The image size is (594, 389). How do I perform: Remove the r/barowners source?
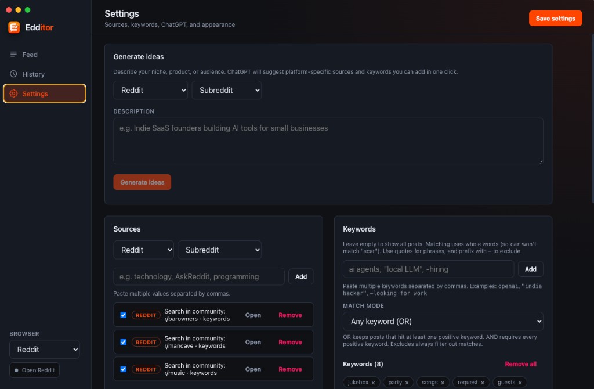pos(290,315)
